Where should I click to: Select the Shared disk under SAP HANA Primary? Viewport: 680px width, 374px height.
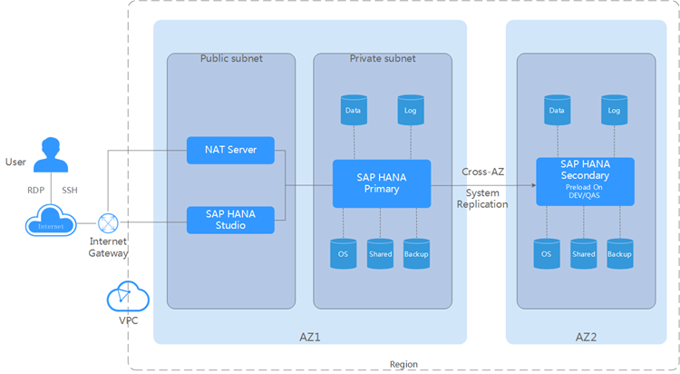tap(380, 253)
